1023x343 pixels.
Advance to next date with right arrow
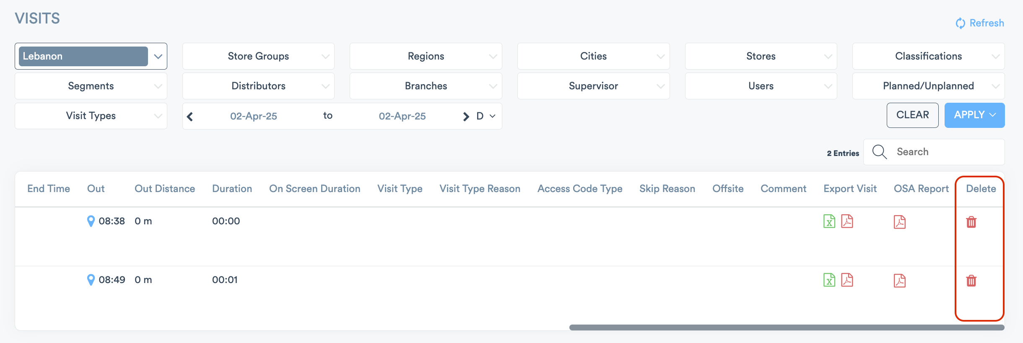click(x=465, y=116)
